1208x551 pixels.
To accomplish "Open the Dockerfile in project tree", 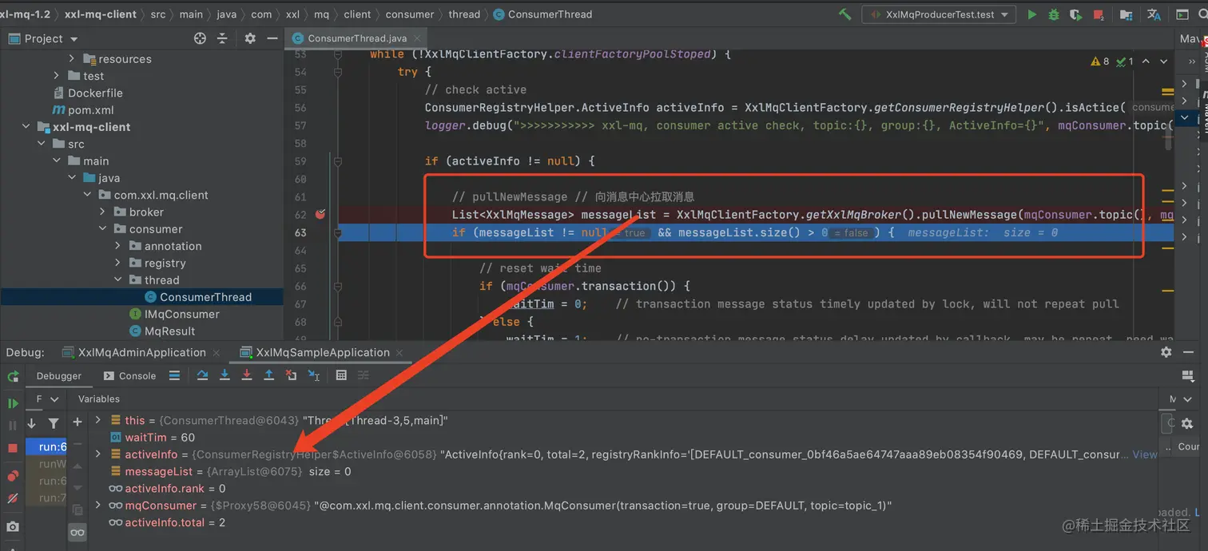I will pyautogui.click(x=95, y=93).
